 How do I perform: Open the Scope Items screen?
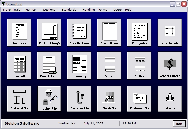pos(109,33)
